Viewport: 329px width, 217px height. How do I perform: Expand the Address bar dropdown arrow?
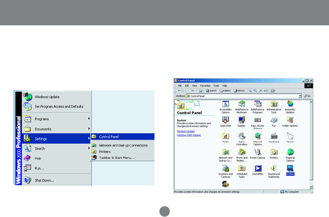pos(300,96)
